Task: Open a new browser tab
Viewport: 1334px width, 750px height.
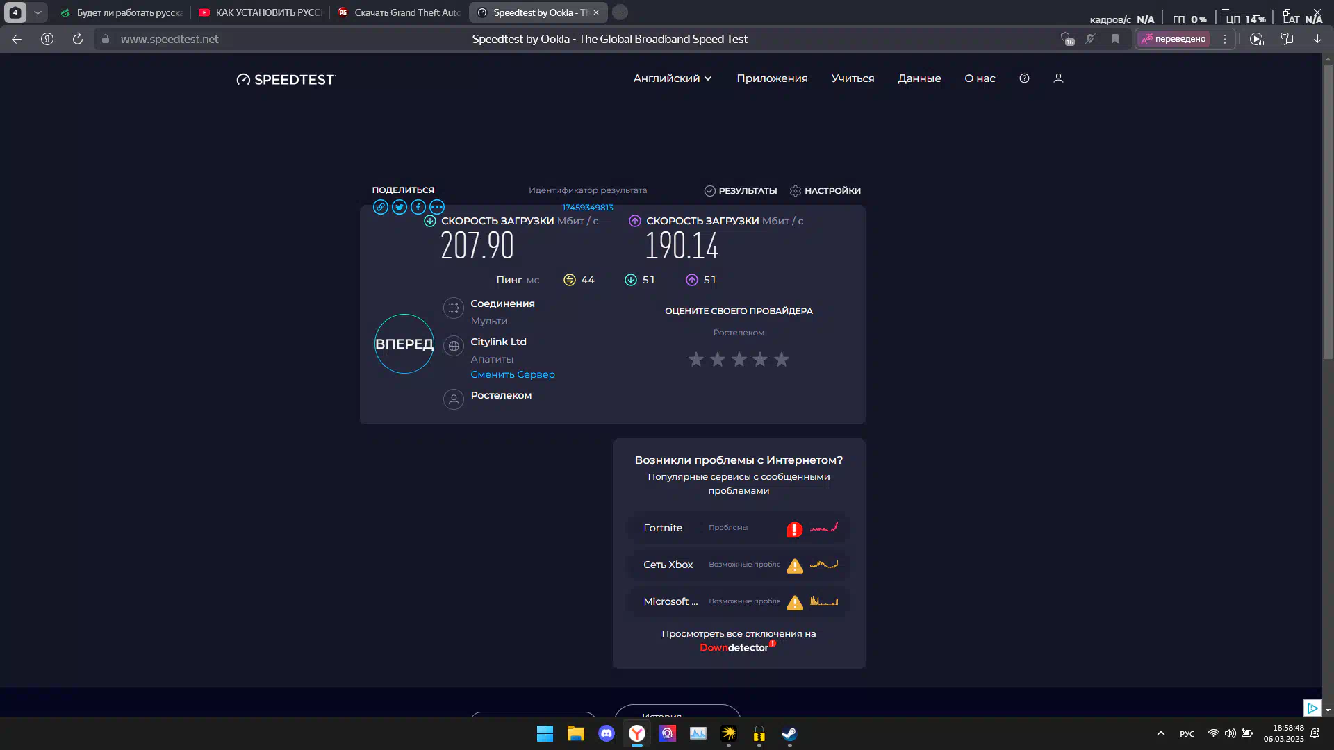Action: tap(620, 12)
